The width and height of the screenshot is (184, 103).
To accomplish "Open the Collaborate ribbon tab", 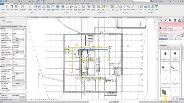I will 60,4.
